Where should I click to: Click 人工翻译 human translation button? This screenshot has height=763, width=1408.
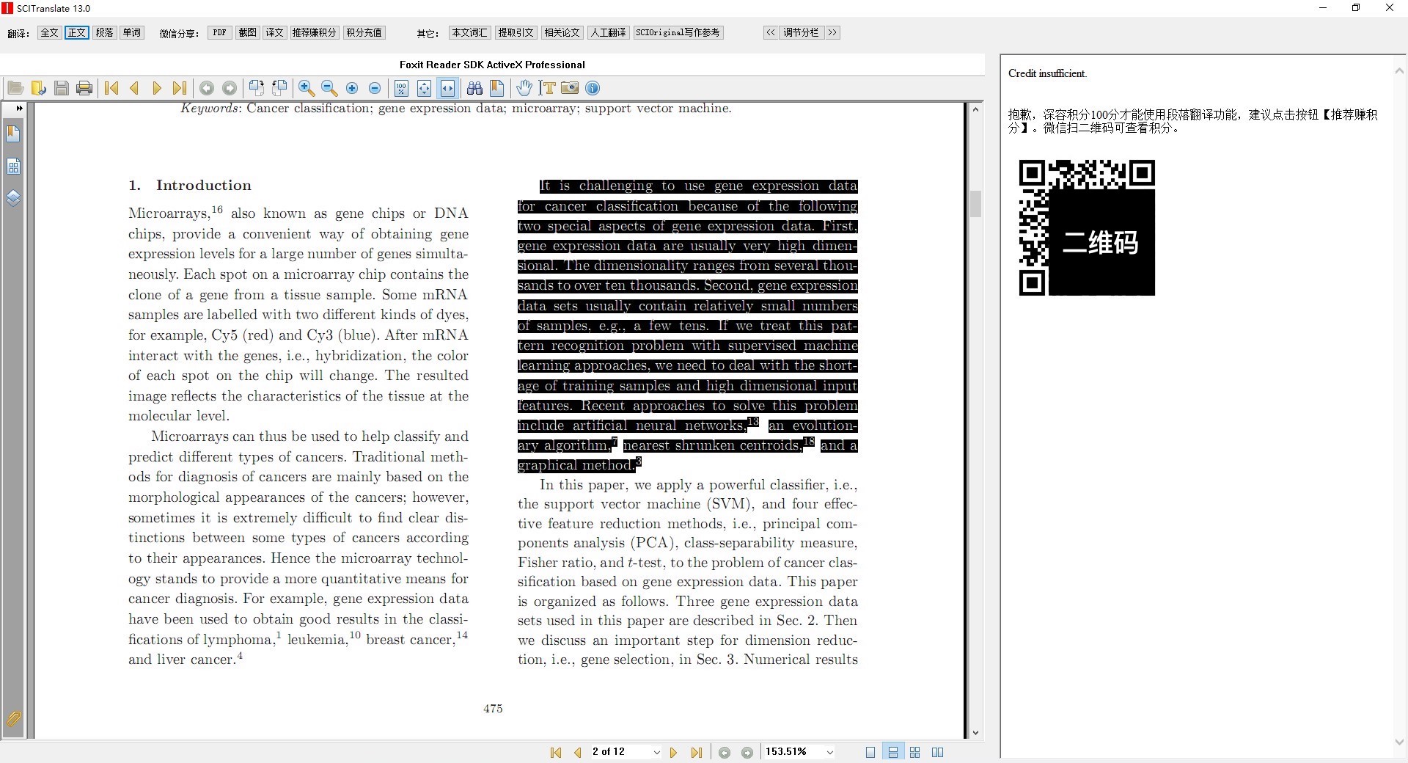pyautogui.click(x=609, y=32)
